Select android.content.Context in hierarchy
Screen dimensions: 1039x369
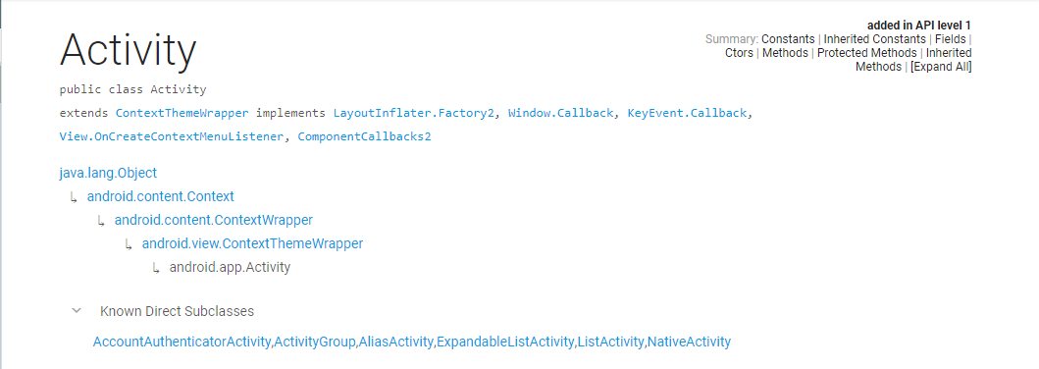pos(160,196)
